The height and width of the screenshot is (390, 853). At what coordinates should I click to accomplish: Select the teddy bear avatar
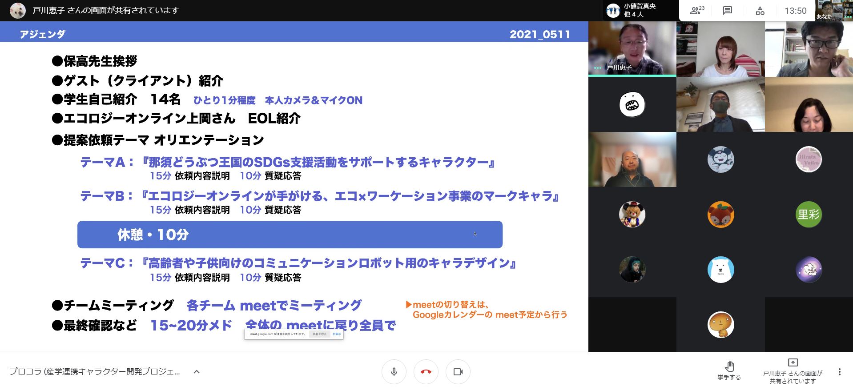[632, 215]
